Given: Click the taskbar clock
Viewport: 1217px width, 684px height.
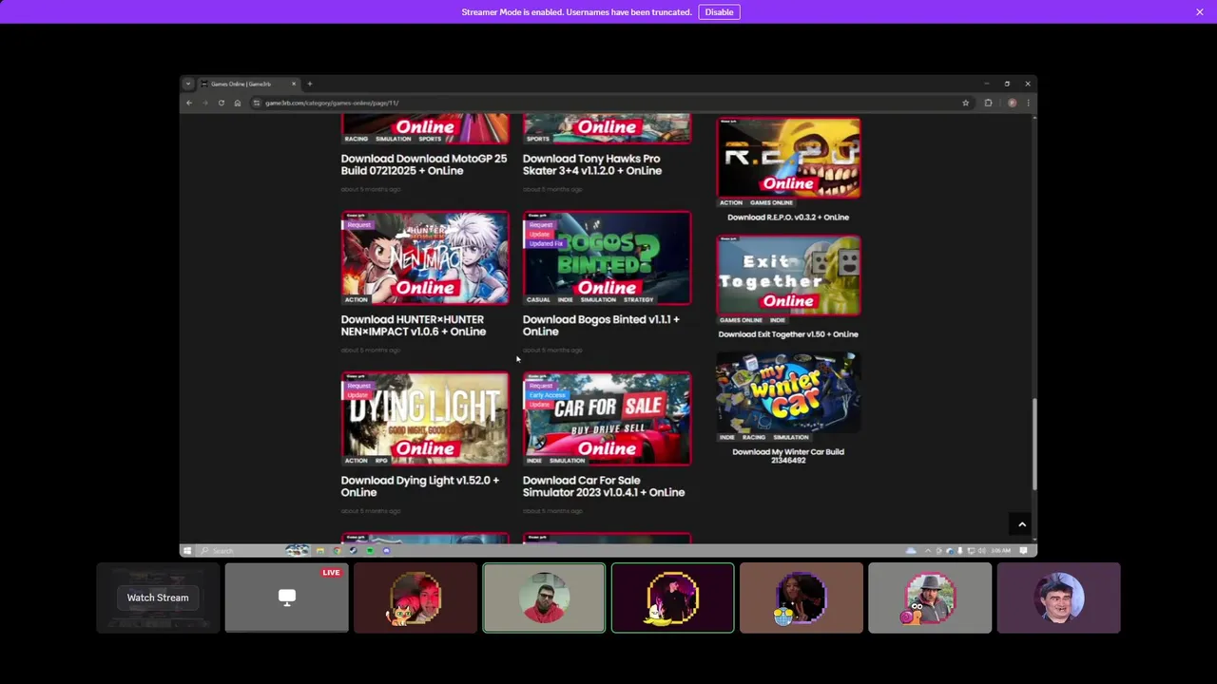Looking at the screenshot, I should 1001,550.
